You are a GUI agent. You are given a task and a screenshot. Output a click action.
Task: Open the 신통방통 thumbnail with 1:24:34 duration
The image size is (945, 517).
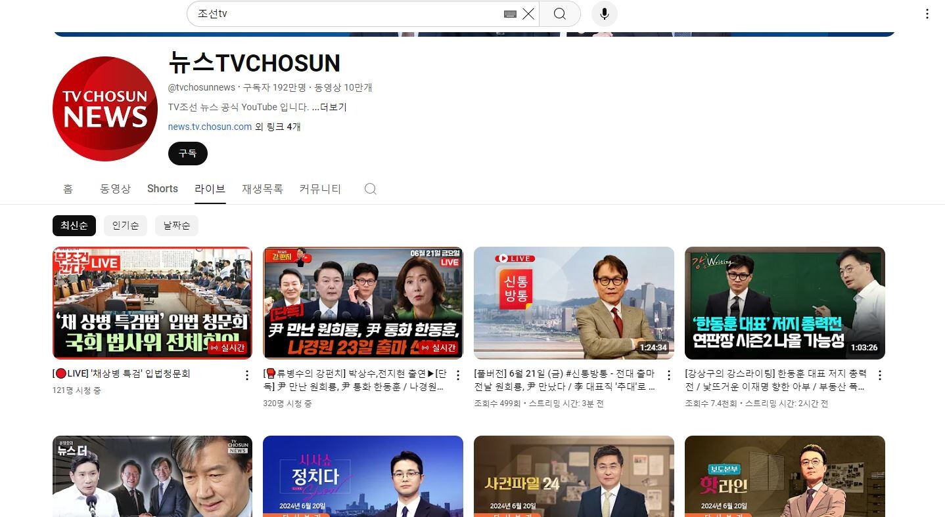574,303
